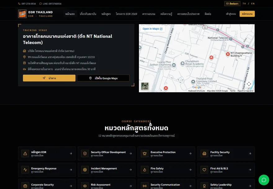The height and width of the screenshot is (189, 273).
Task: Click the yellow นำทาง navigate button
Action: (49, 78)
